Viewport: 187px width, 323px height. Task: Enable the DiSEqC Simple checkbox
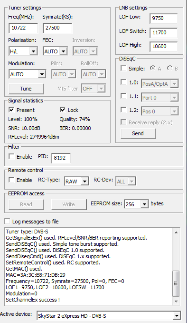123,68
